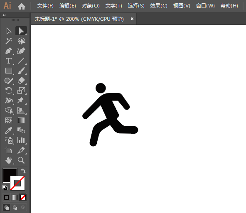Pick the Eraser tool
246x213 pixels.
click(x=21, y=81)
